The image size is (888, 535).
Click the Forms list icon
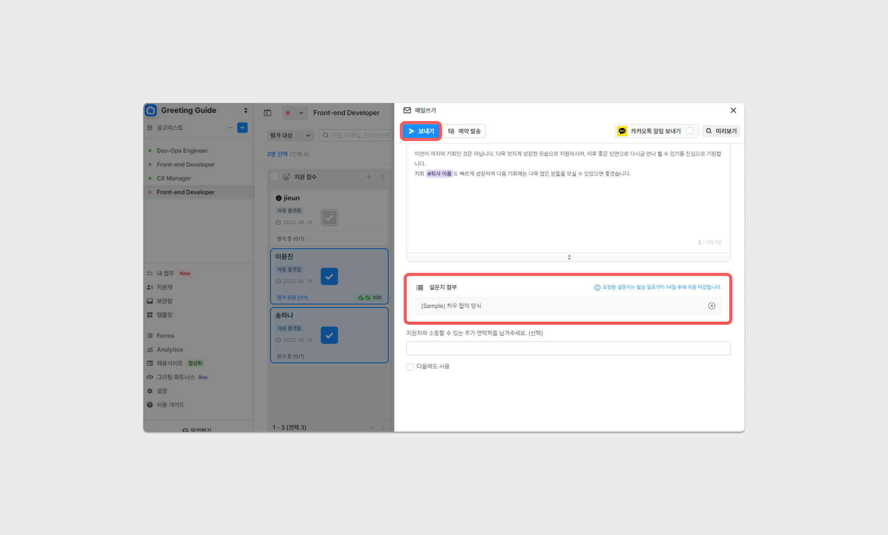tap(150, 336)
